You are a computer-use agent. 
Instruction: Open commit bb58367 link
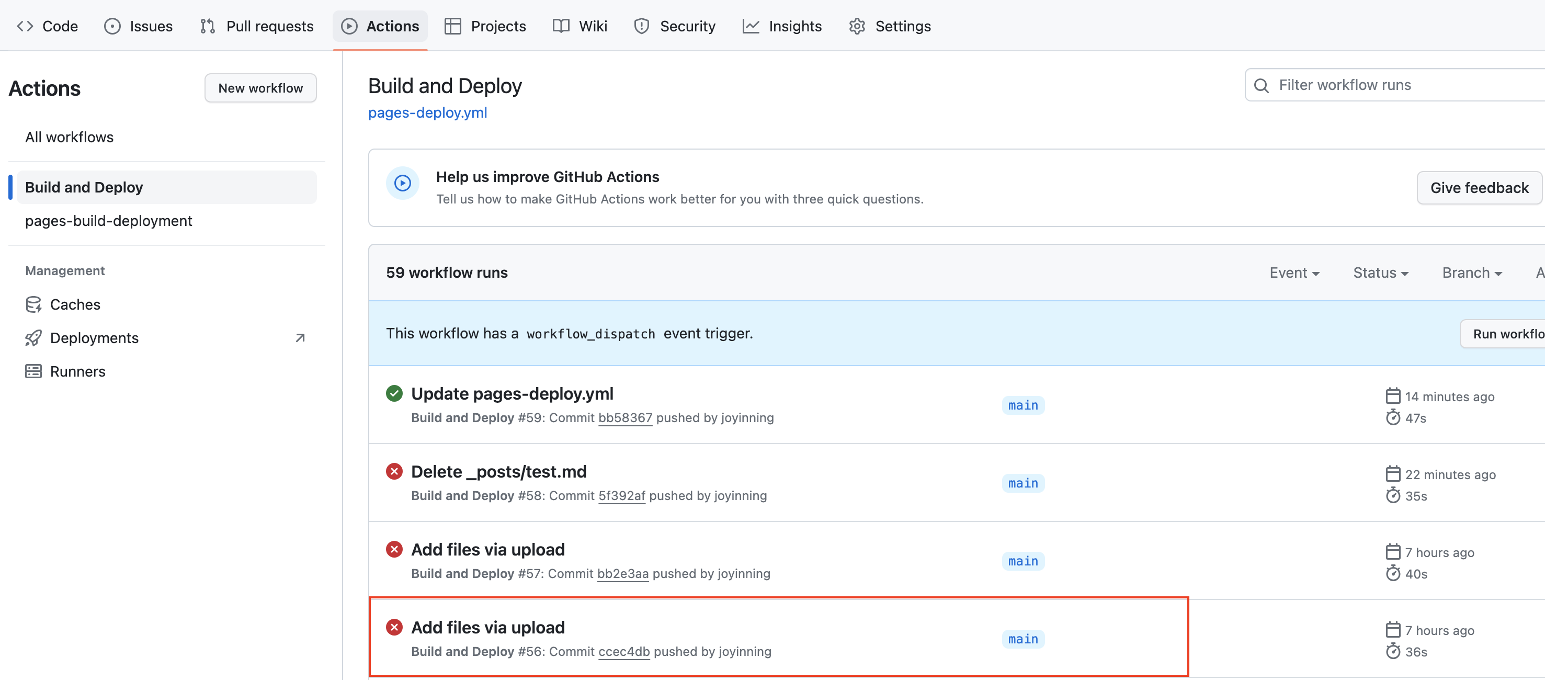pos(625,418)
